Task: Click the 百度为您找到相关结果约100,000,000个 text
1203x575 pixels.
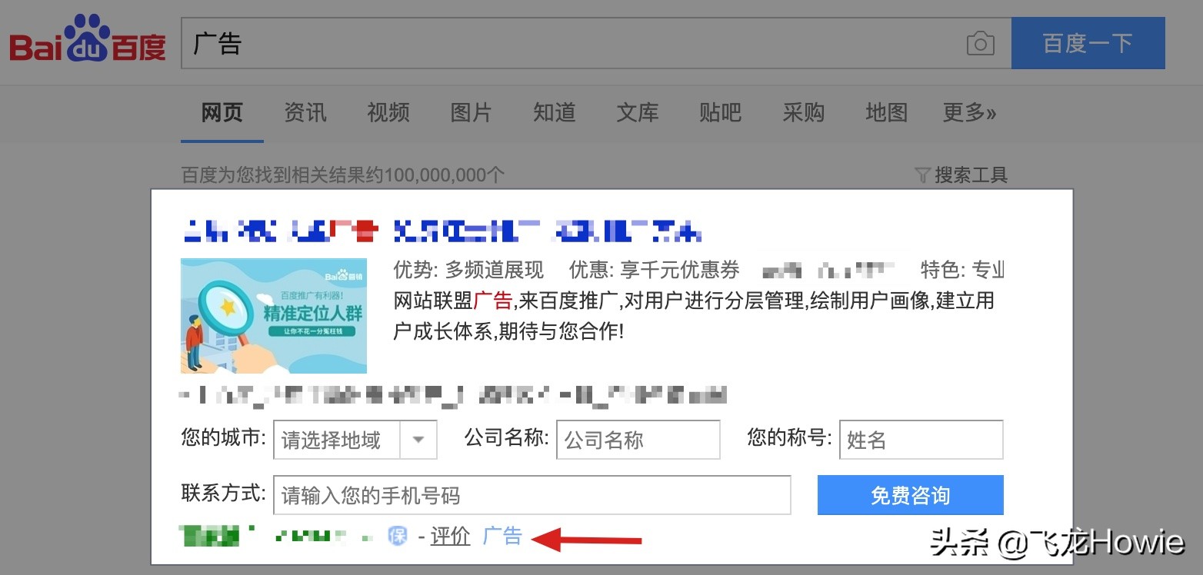Action: pos(343,175)
